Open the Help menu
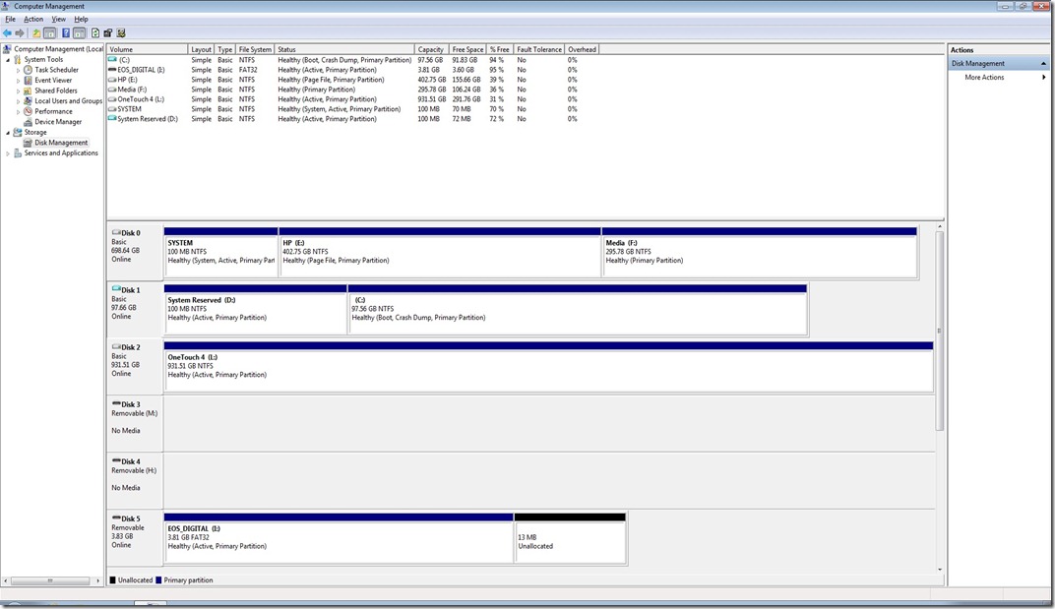Image resolution: width=1055 pixels, height=609 pixels. (x=81, y=20)
